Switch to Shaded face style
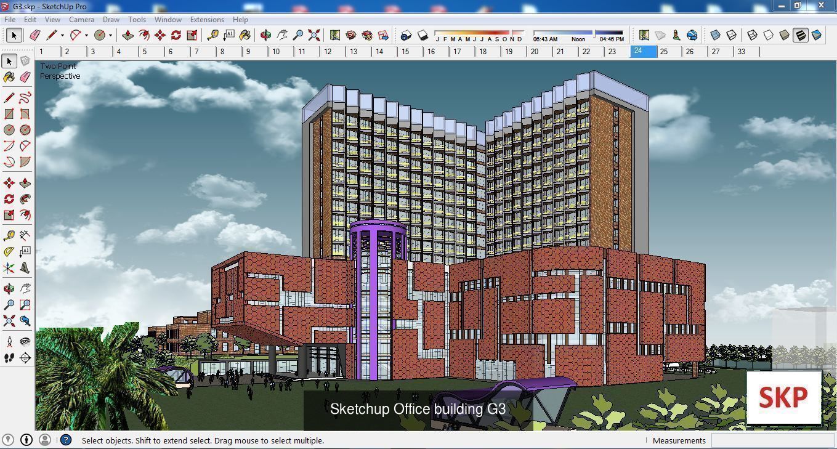This screenshot has height=449, width=837. [784, 35]
